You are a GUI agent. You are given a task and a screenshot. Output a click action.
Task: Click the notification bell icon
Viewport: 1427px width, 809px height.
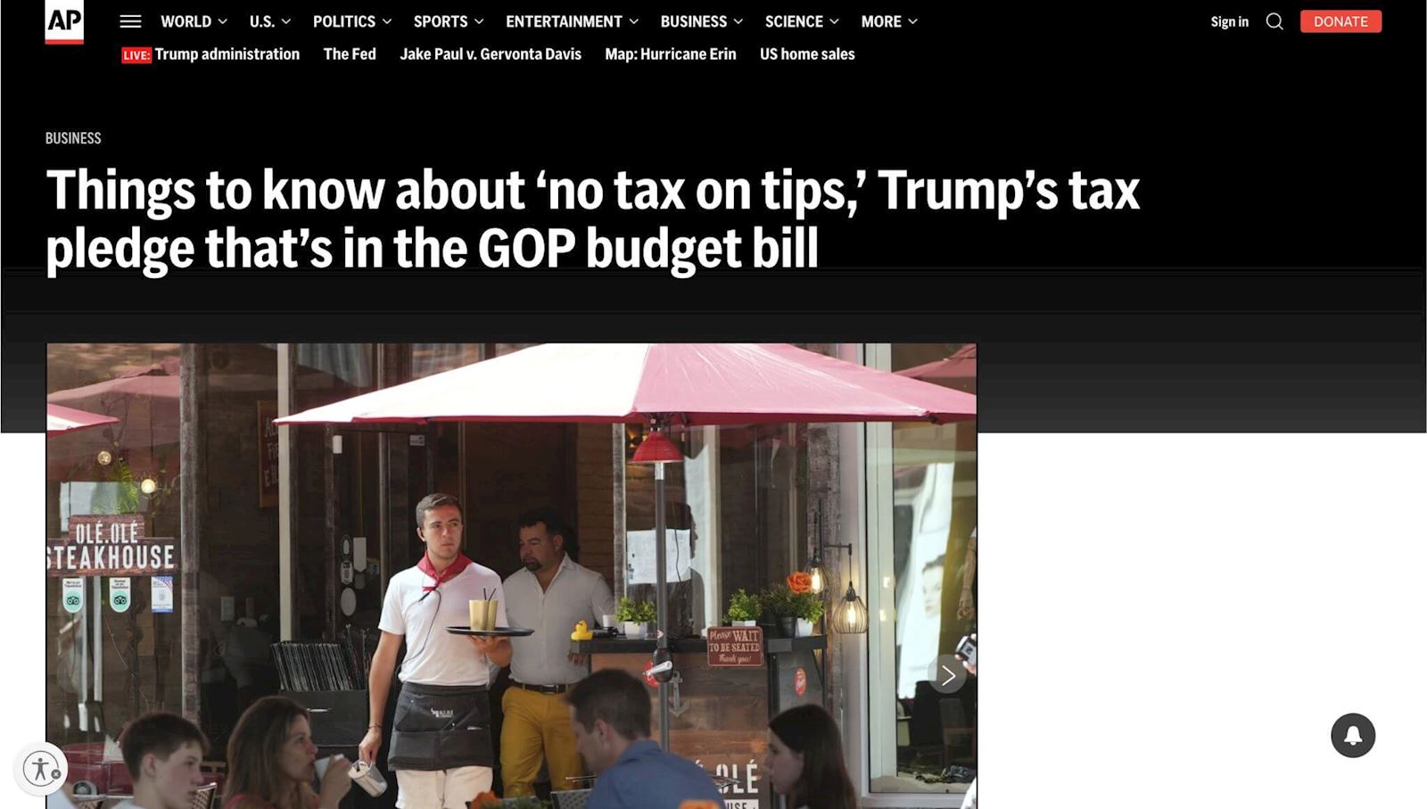coord(1353,735)
